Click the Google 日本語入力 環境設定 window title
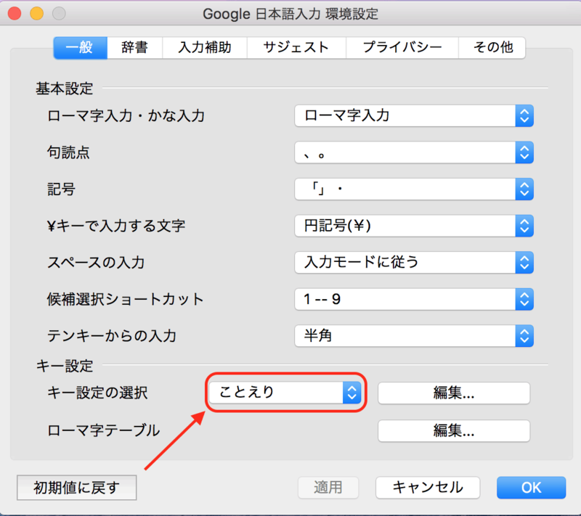 [290, 14]
